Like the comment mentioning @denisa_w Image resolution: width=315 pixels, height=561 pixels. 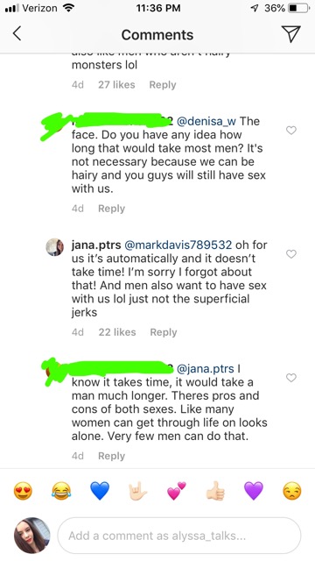click(x=291, y=131)
